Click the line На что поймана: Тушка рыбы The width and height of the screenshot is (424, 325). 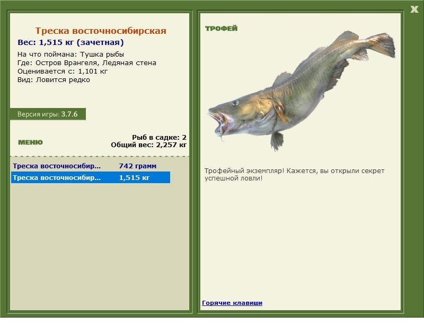70,55
